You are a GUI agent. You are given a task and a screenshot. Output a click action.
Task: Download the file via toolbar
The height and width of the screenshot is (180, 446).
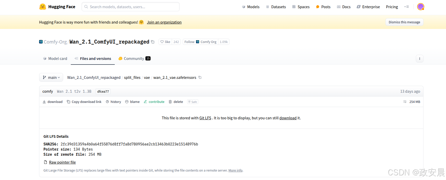tap(52, 102)
